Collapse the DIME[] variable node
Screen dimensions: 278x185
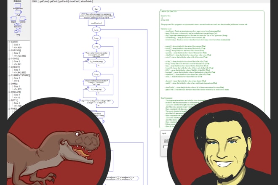(10, 84)
